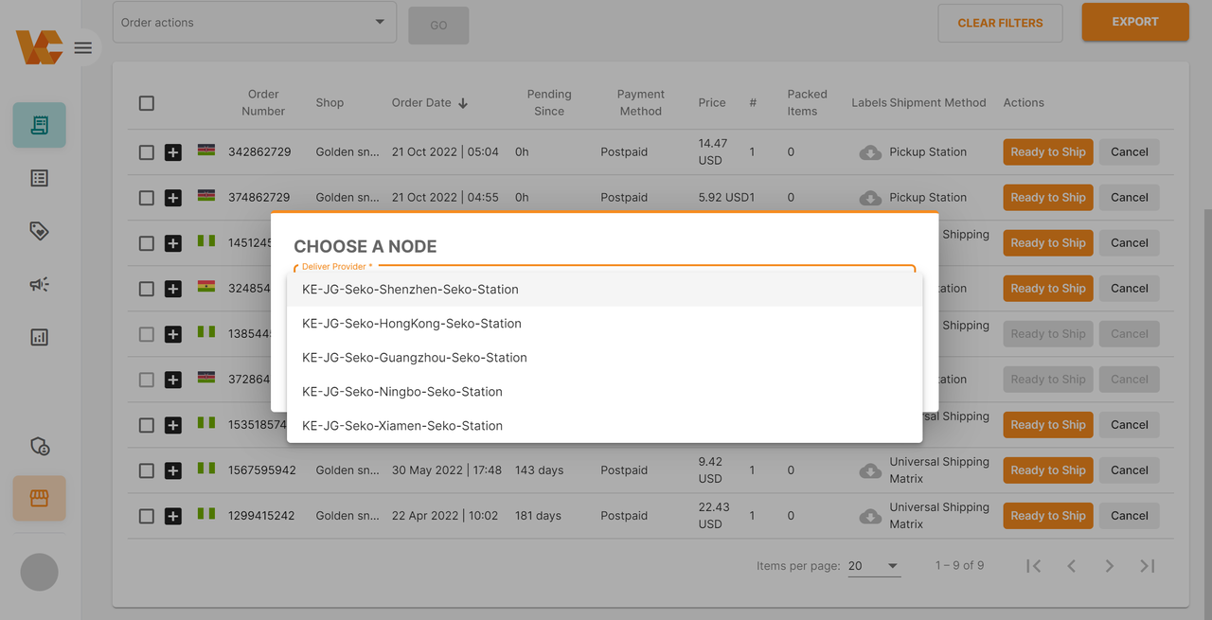Viewport: 1212px width, 620px height.
Task: Open the chart reports sidebar icon
Action: coord(39,337)
